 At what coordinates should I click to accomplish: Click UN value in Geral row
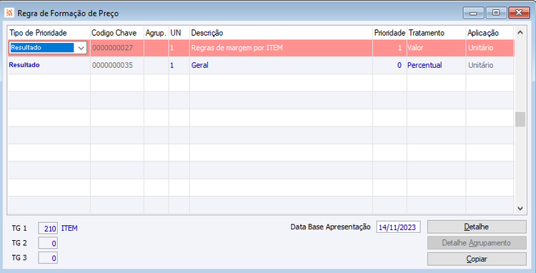tap(179, 65)
